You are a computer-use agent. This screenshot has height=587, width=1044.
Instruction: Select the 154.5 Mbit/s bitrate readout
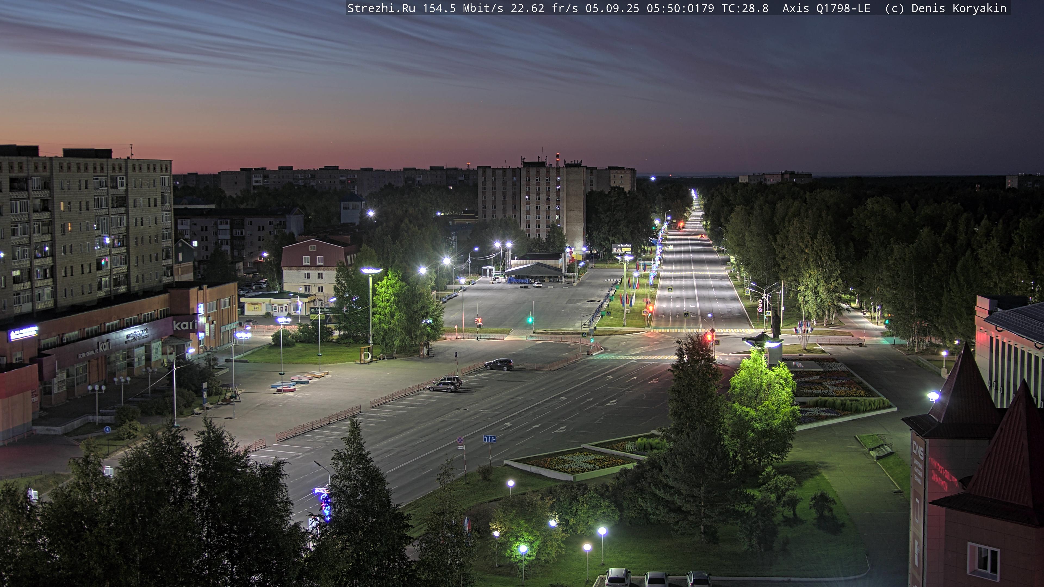pyautogui.click(x=463, y=8)
